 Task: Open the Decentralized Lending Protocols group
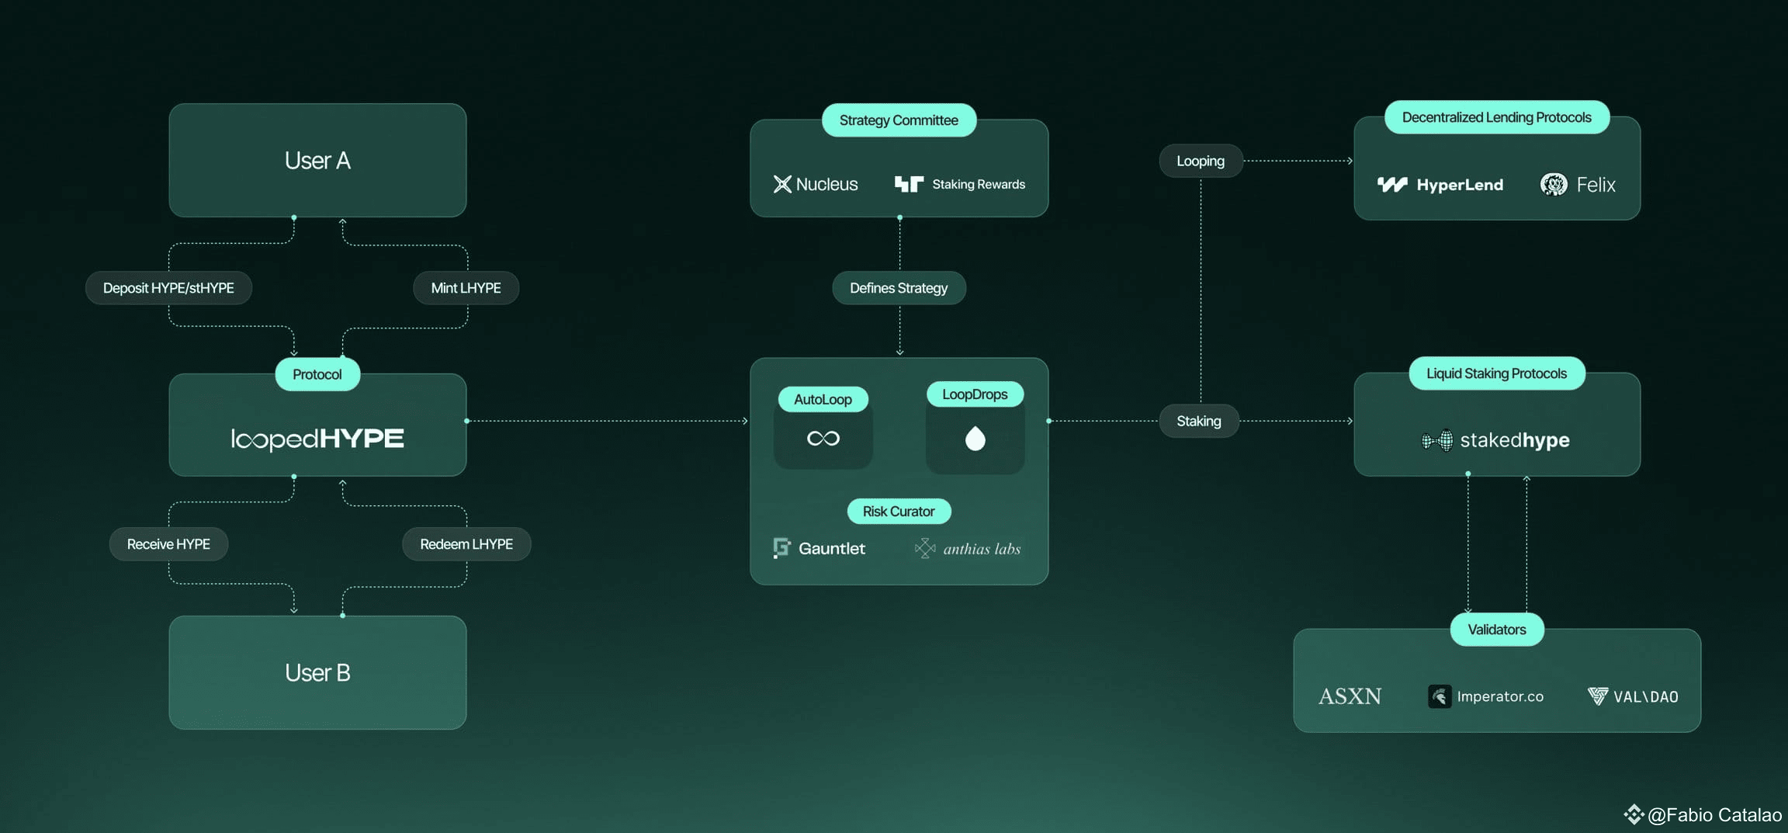click(x=1496, y=116)
